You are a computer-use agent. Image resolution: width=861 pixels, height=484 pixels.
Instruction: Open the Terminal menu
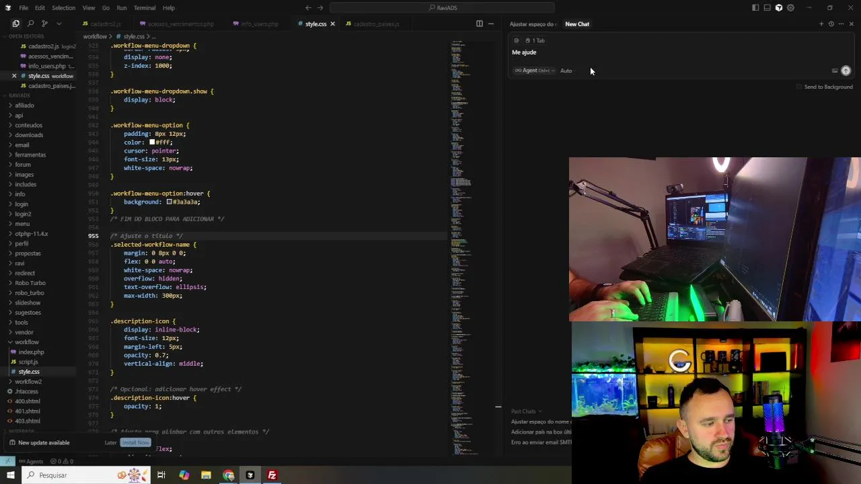pyautogui.click(x=145, y=8)
